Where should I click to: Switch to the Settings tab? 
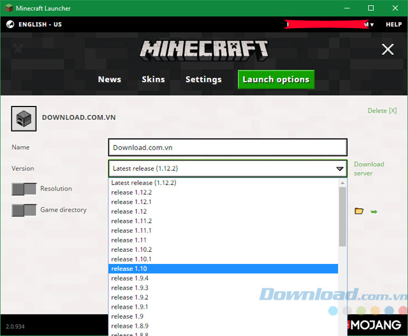coord(203,80)
